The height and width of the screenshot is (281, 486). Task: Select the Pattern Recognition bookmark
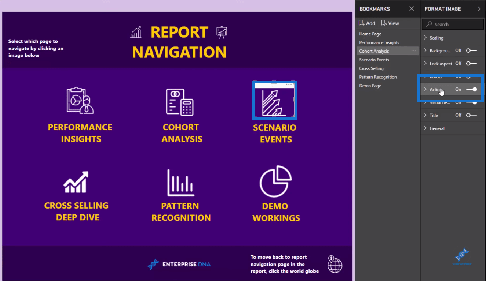pos(378,77)
